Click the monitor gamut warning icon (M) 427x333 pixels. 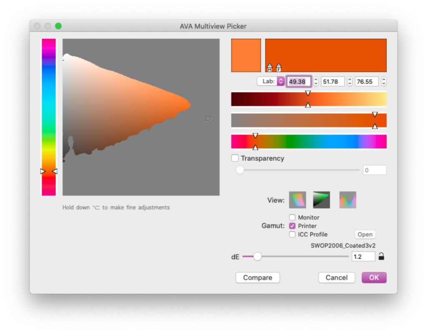269,67
